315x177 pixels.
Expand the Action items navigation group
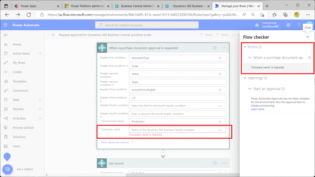tap(40, 53)
